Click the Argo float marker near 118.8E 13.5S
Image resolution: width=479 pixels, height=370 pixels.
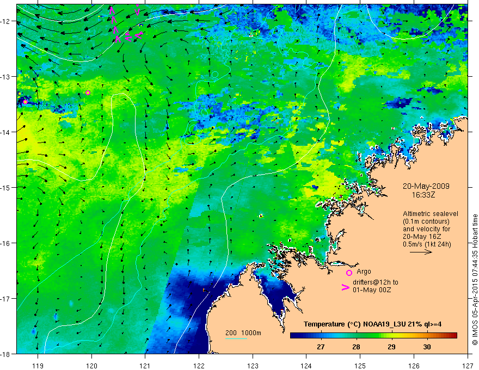[25, 102]
